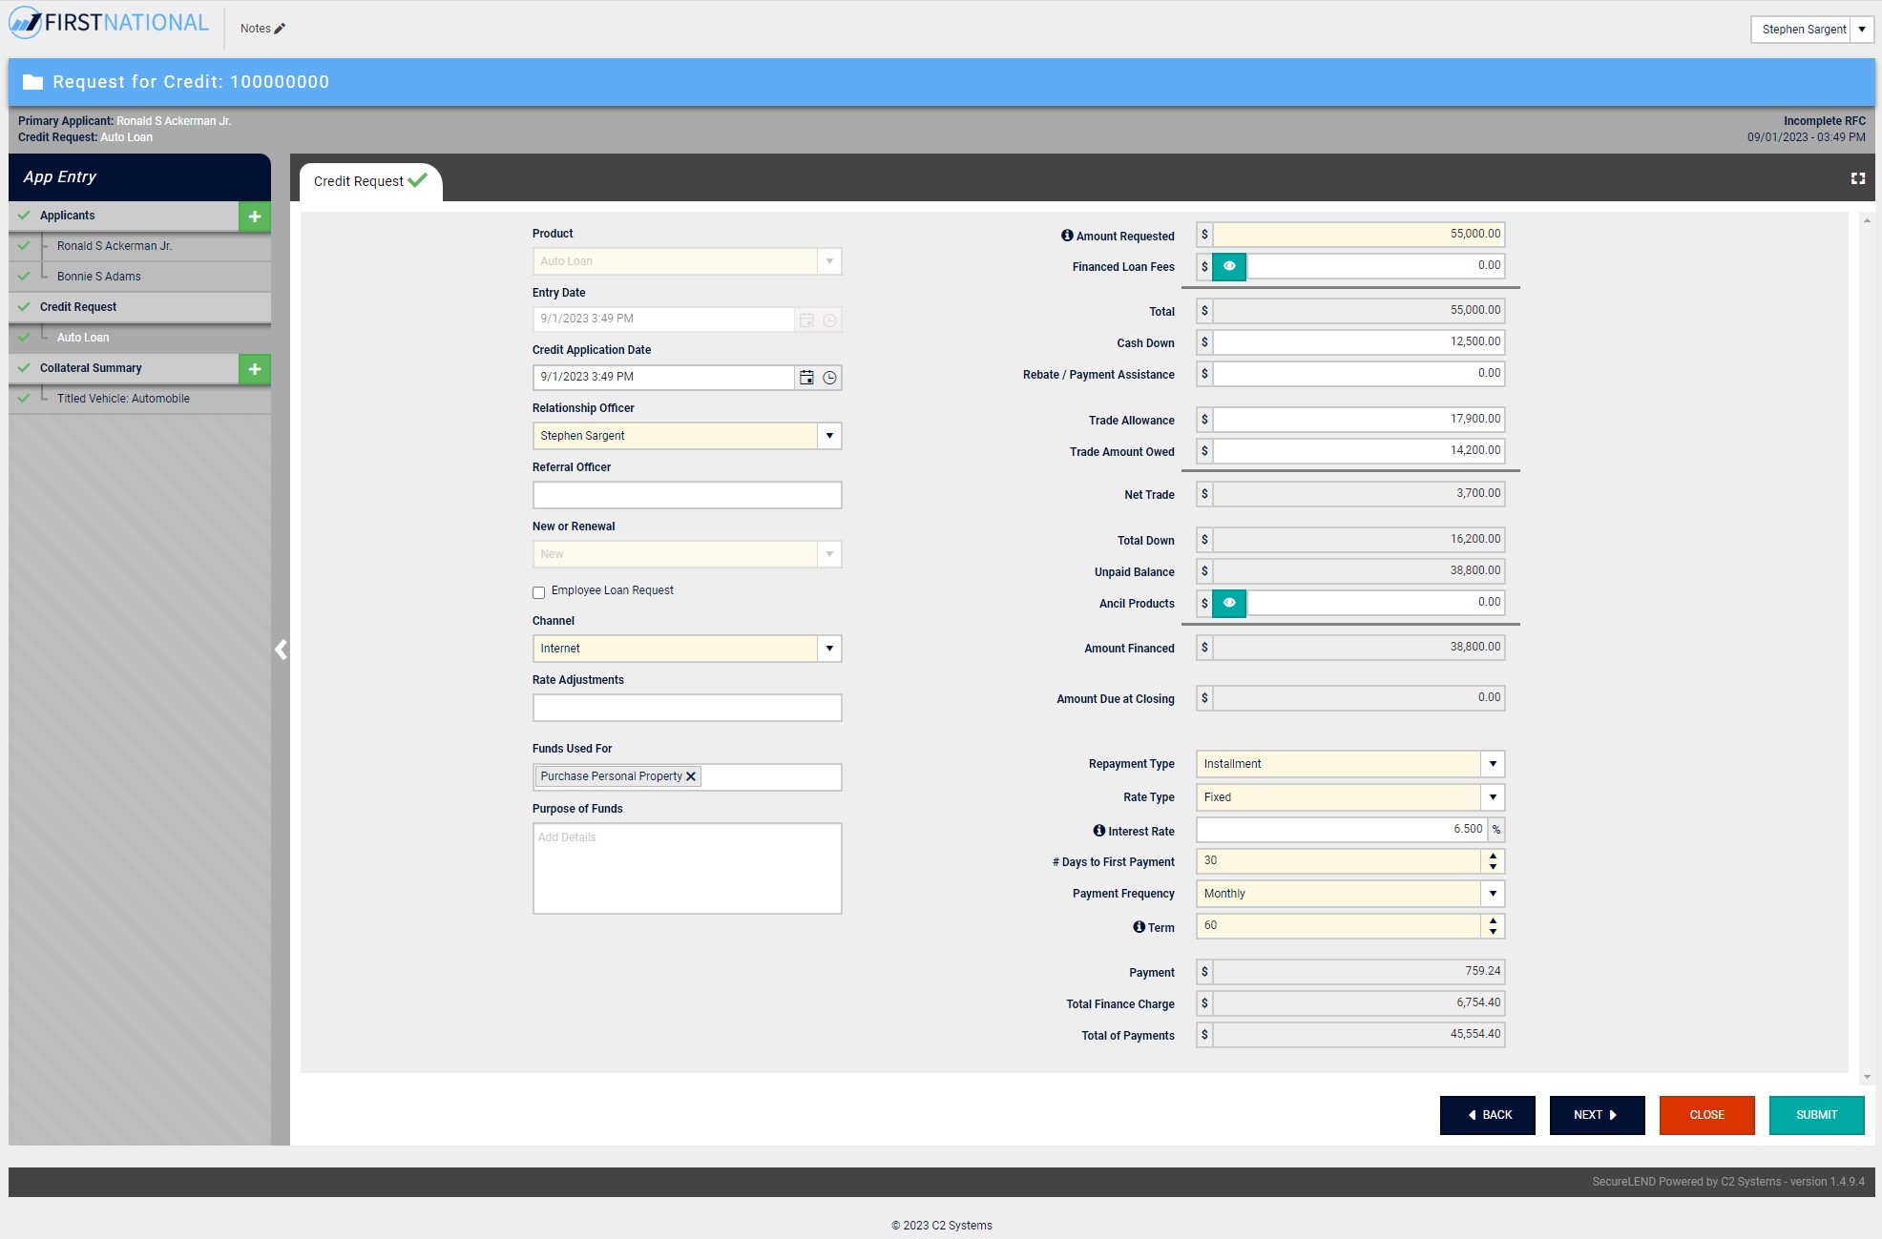1882x1239 pixels.
Task: Focus the Referral Officer field
Action: (x=687, y=495)
